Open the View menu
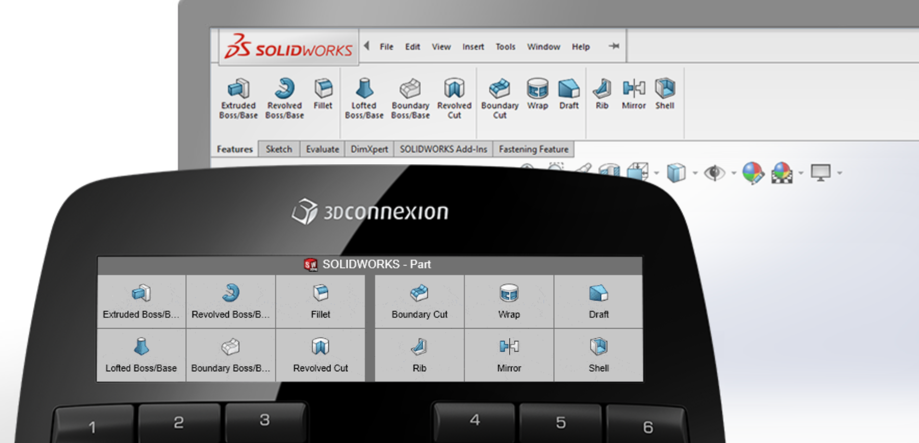 [441, 47]
